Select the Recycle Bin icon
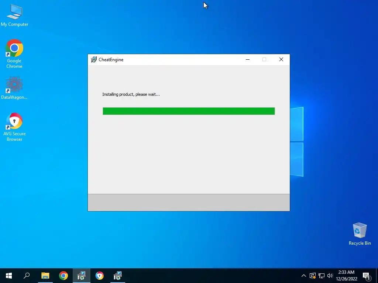Image resolution: width=378 pixels, height=283 pixels. [x=360, y=234]
